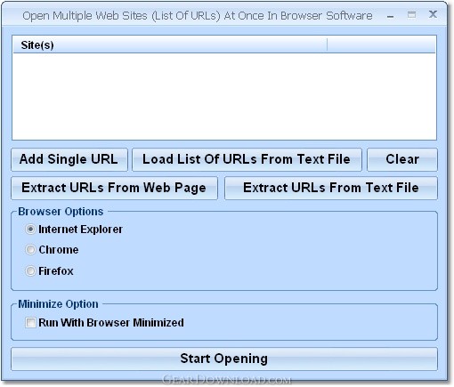The width and height of the screenshot is (454, 387).
Task: Load List Of URLs From Text File
Action: coord(247,159)
